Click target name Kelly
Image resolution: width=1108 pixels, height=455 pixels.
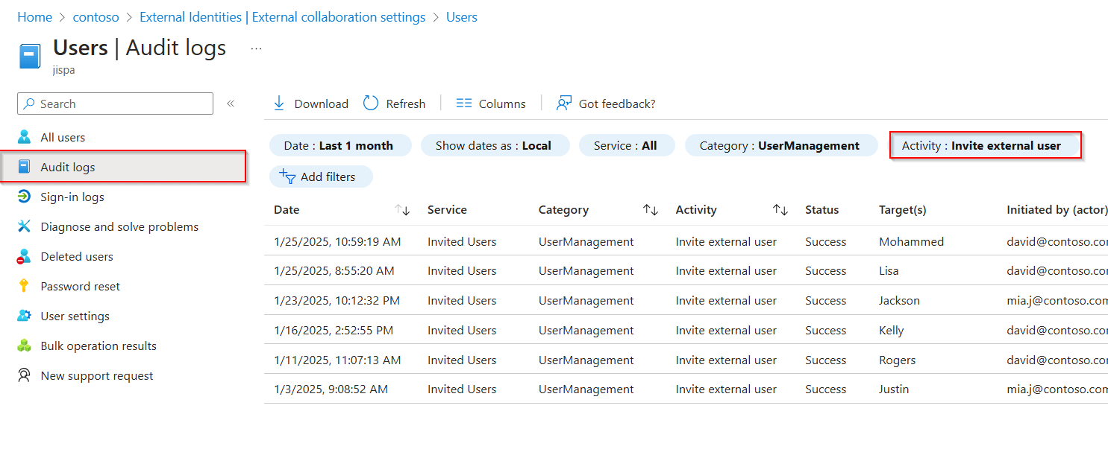tap(891, 330)
